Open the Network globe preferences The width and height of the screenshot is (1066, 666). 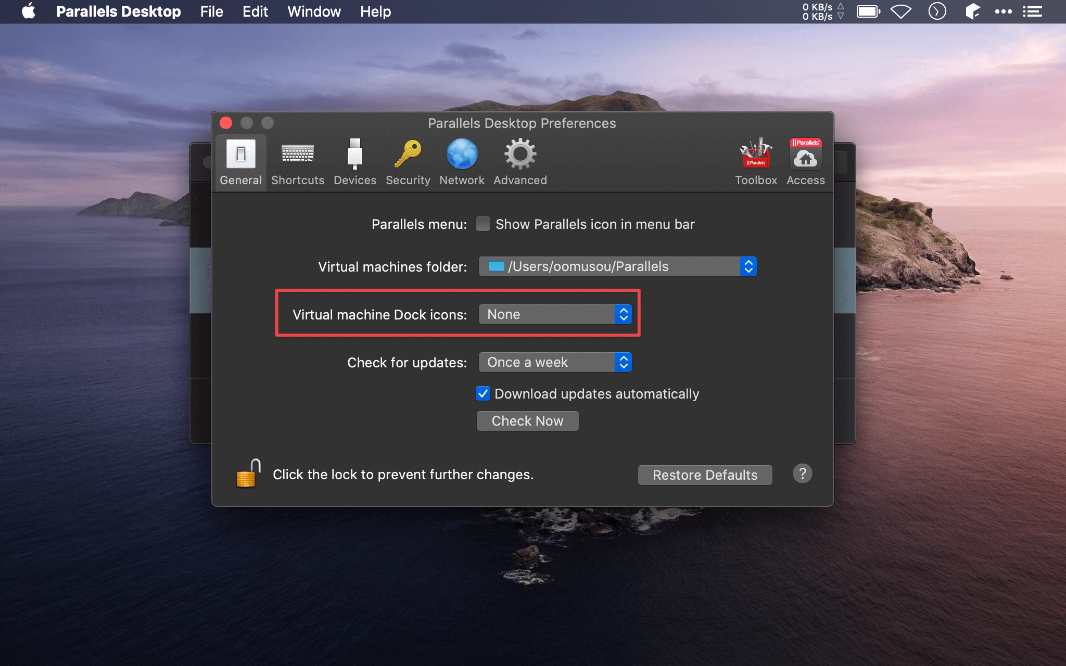tap(462, 162)
